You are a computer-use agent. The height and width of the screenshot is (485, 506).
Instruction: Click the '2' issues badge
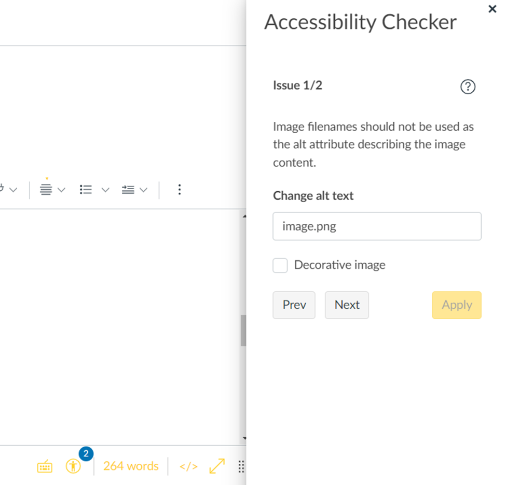[x=86, y=454]
